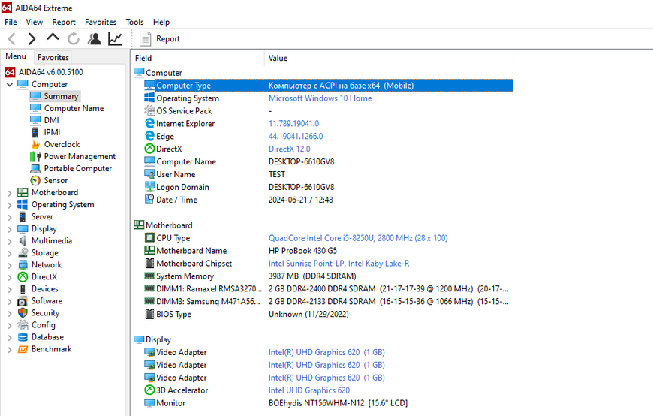The image size is (653, 416).
Task: Click the Benchmark tree icon
Action: pyautogui.click(x=23, y=349)
